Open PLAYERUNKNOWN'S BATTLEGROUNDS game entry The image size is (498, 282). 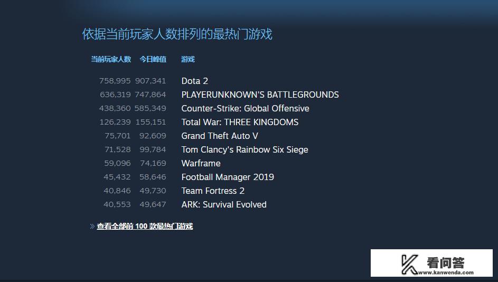tap(260, 95)
